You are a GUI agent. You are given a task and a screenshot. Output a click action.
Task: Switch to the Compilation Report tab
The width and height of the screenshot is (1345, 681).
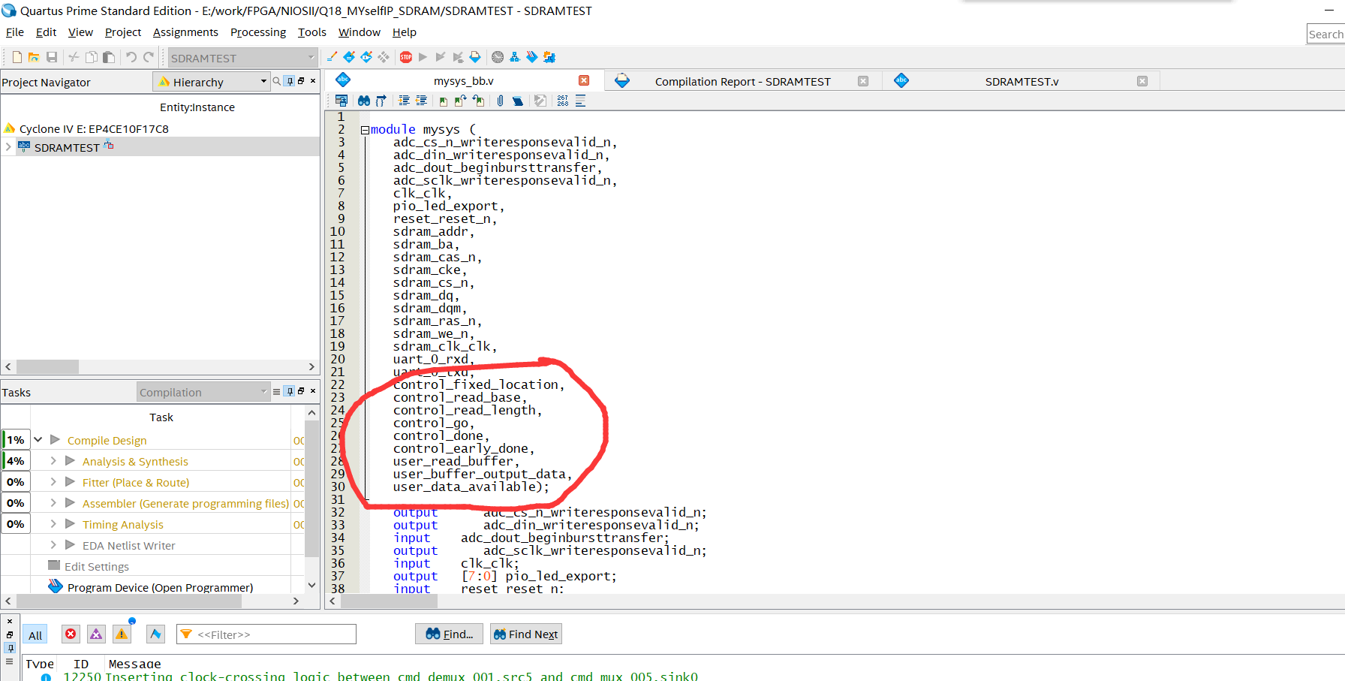coord(742,81)
